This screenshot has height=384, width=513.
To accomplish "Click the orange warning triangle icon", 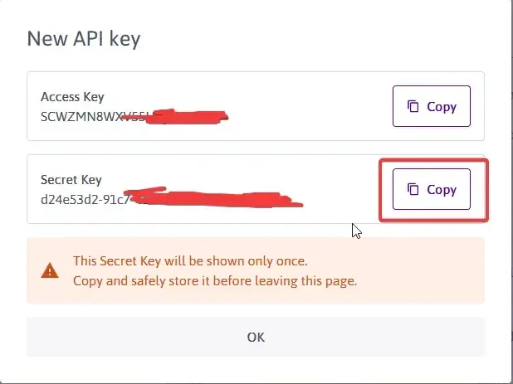I will click(x=50, y=270).
